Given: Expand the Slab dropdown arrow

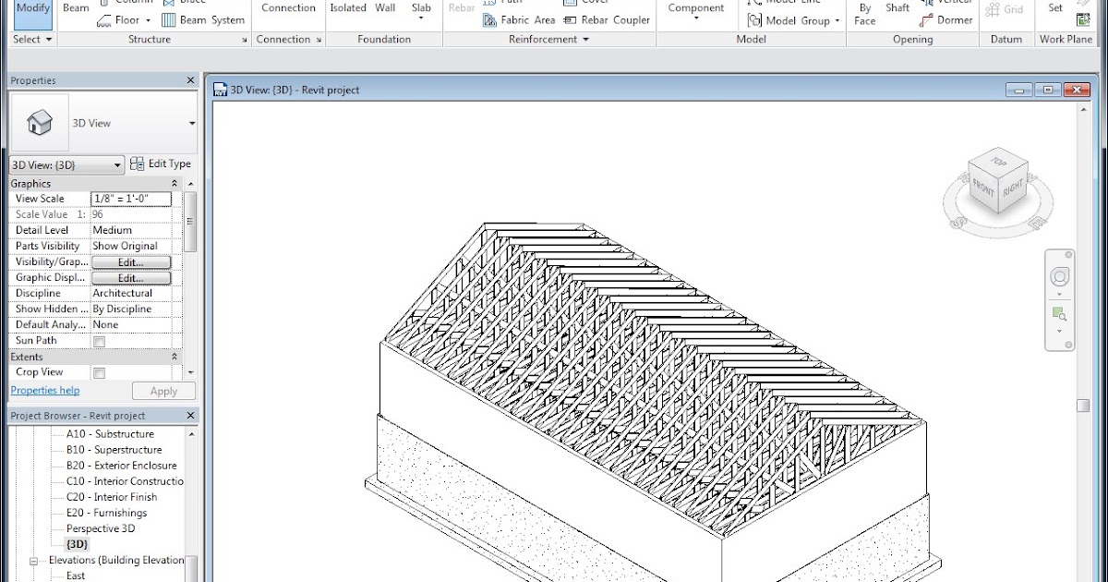Looking at the screenshot, I should 421,18.
